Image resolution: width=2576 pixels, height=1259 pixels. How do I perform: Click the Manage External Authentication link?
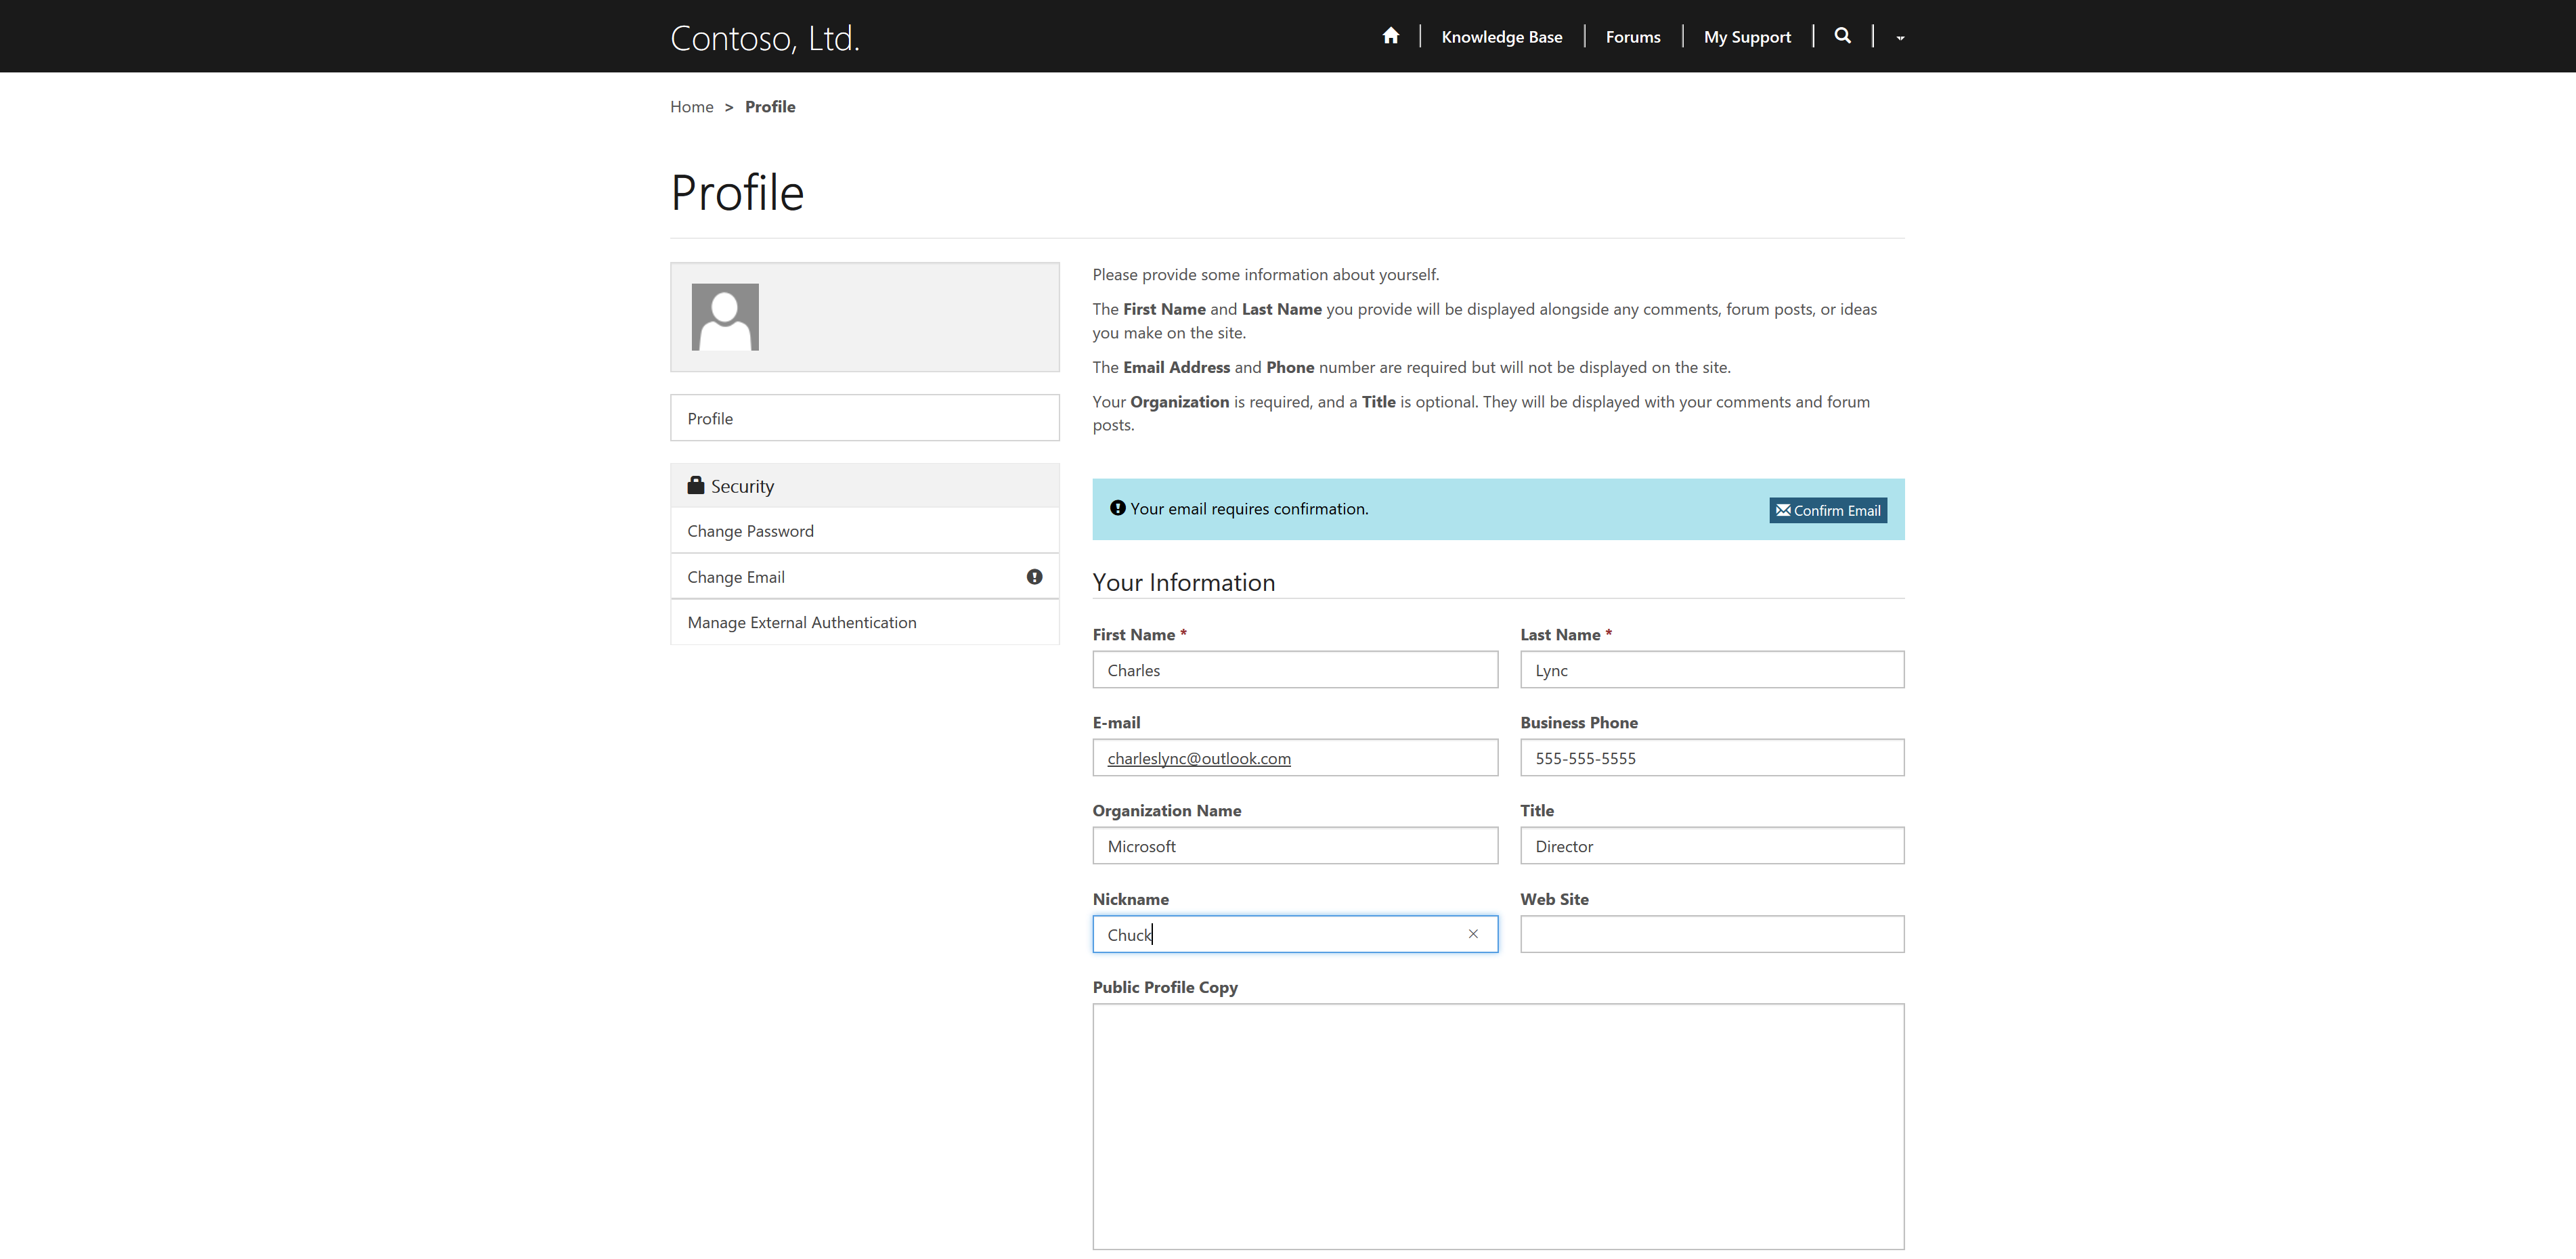pyautogui.click(x=804, y=621)
